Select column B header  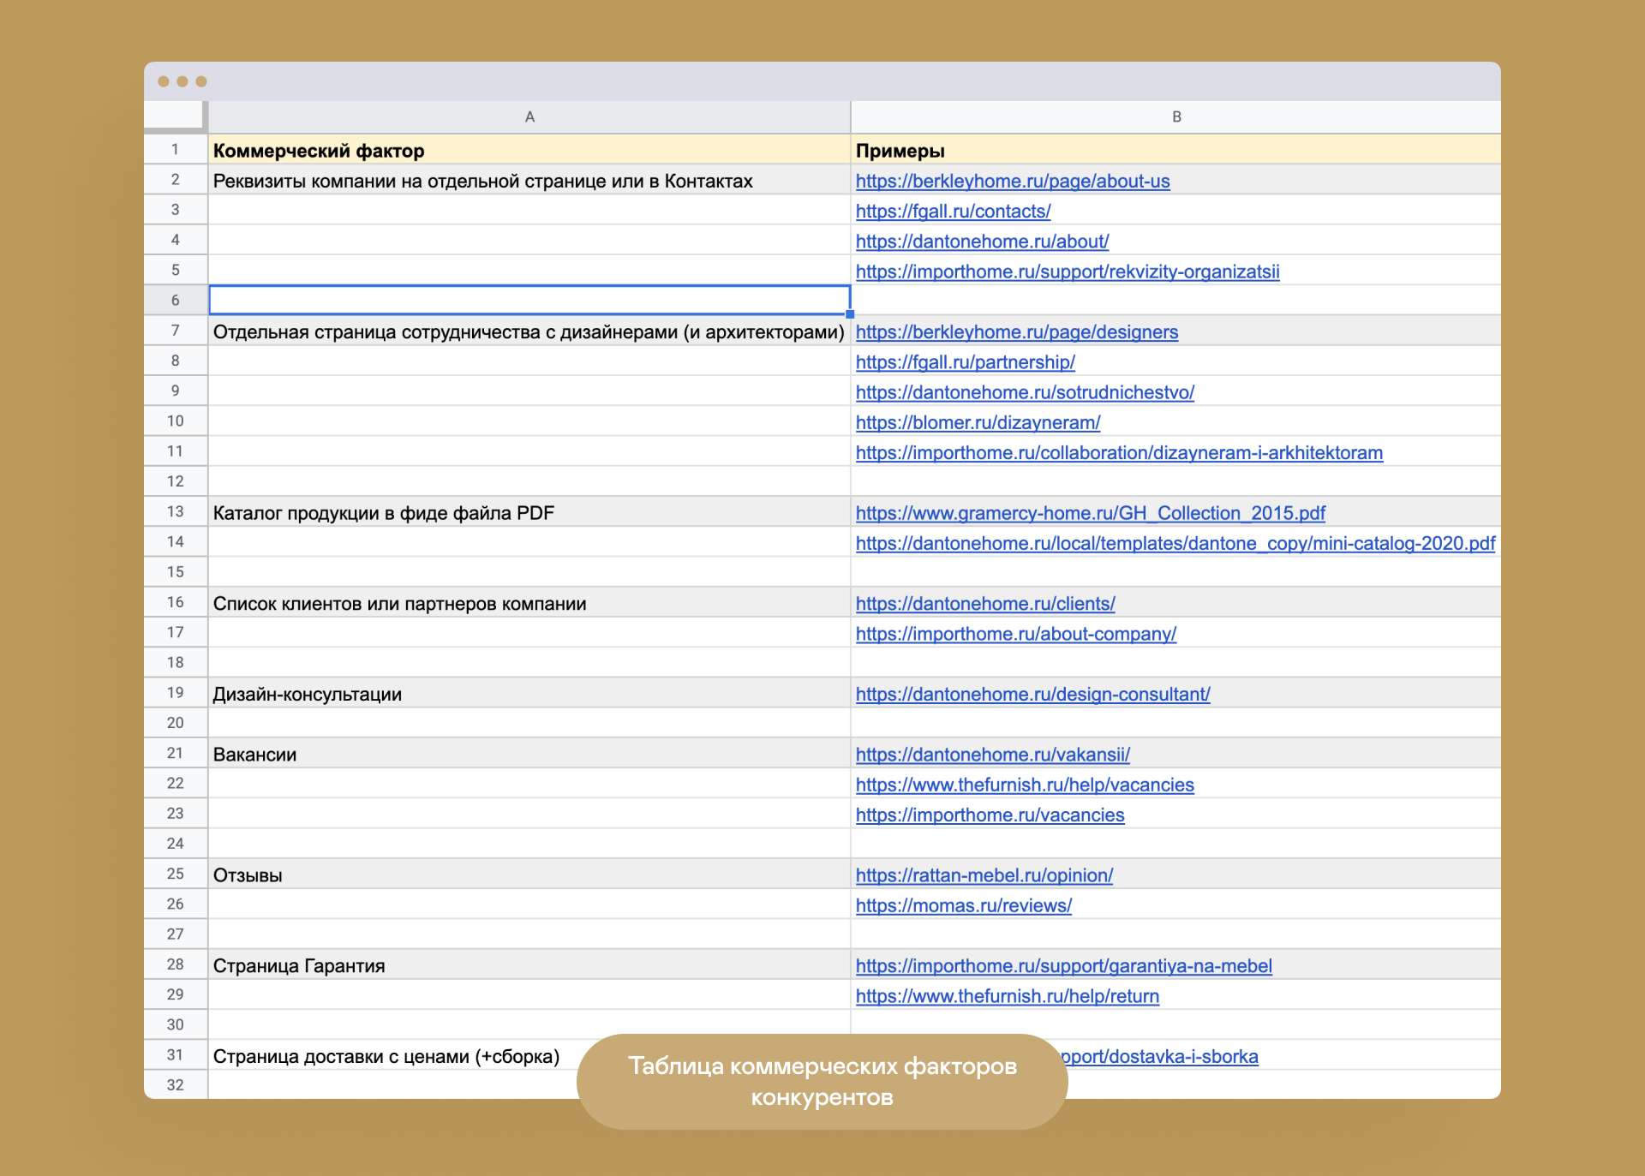pos(1176,116)
